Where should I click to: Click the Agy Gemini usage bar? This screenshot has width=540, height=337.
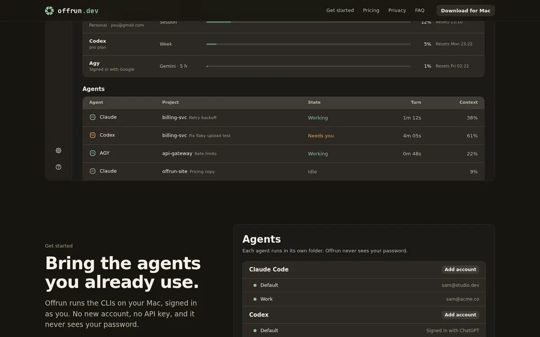click(308, 66)
